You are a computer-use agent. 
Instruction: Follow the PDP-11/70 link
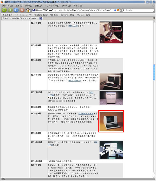click(73, 26)
